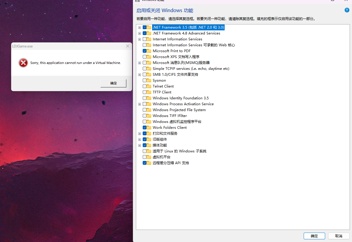Screen dimensions: 352x242
Task: Click the red error icon in LDJGame.exe dialog
Action: tap(23, 63)
